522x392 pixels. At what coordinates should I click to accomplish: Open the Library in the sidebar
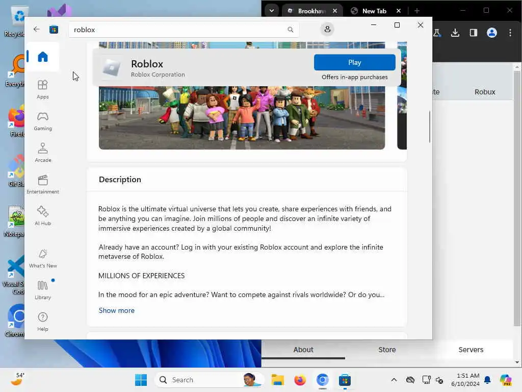click(x=43, y=290)
